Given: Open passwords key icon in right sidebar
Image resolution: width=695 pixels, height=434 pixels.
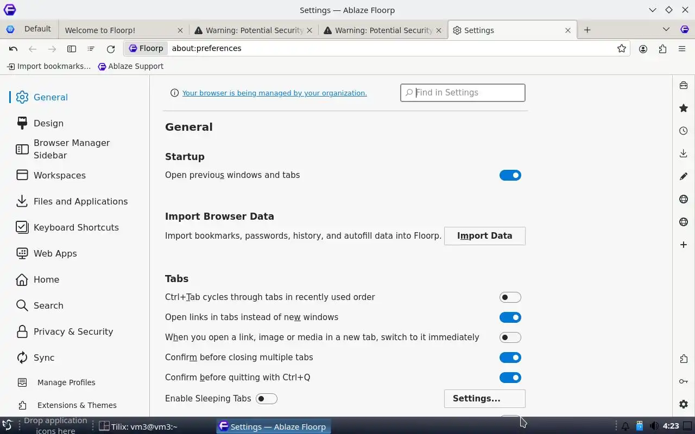Looking at the screenshot, I should [x=684, y=381].
